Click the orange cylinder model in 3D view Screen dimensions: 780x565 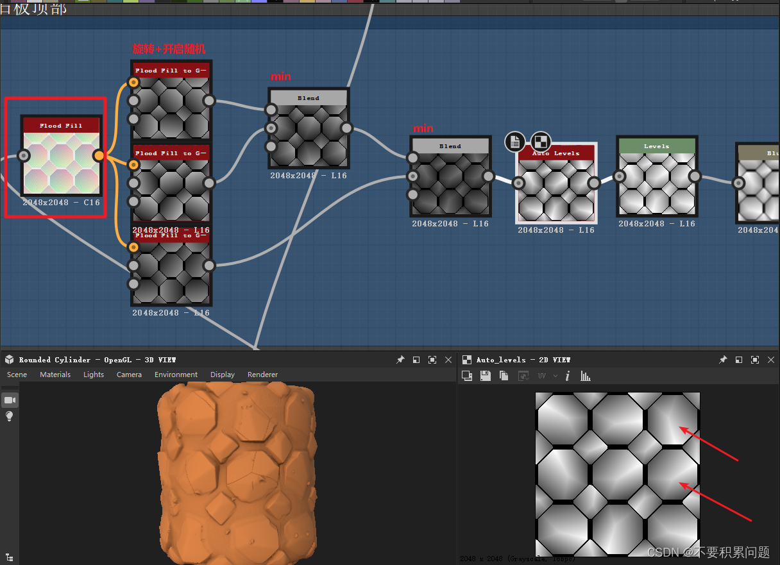click(x=237, y=472)
